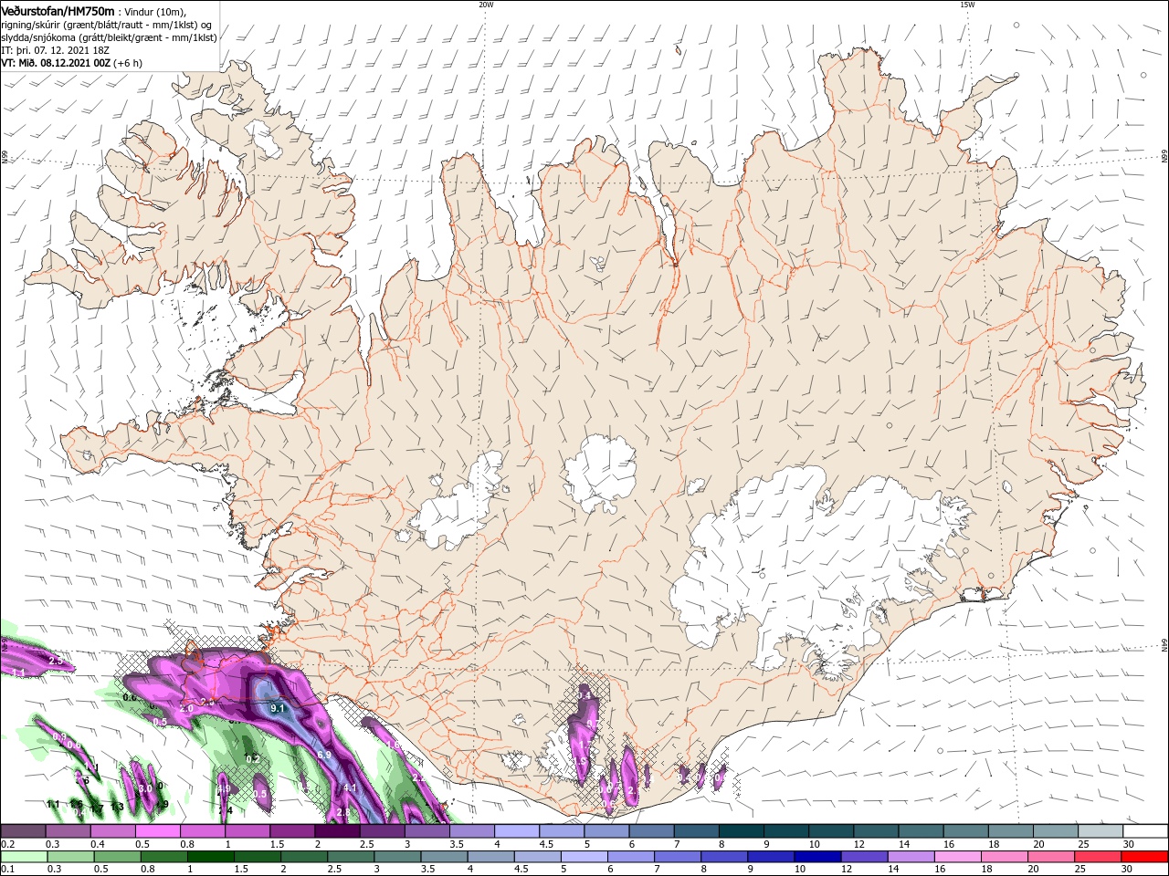The width and height of the screenshot is (1169, 876).
Task: Click the 30 label in the lower legend row
Action: 1127,869
